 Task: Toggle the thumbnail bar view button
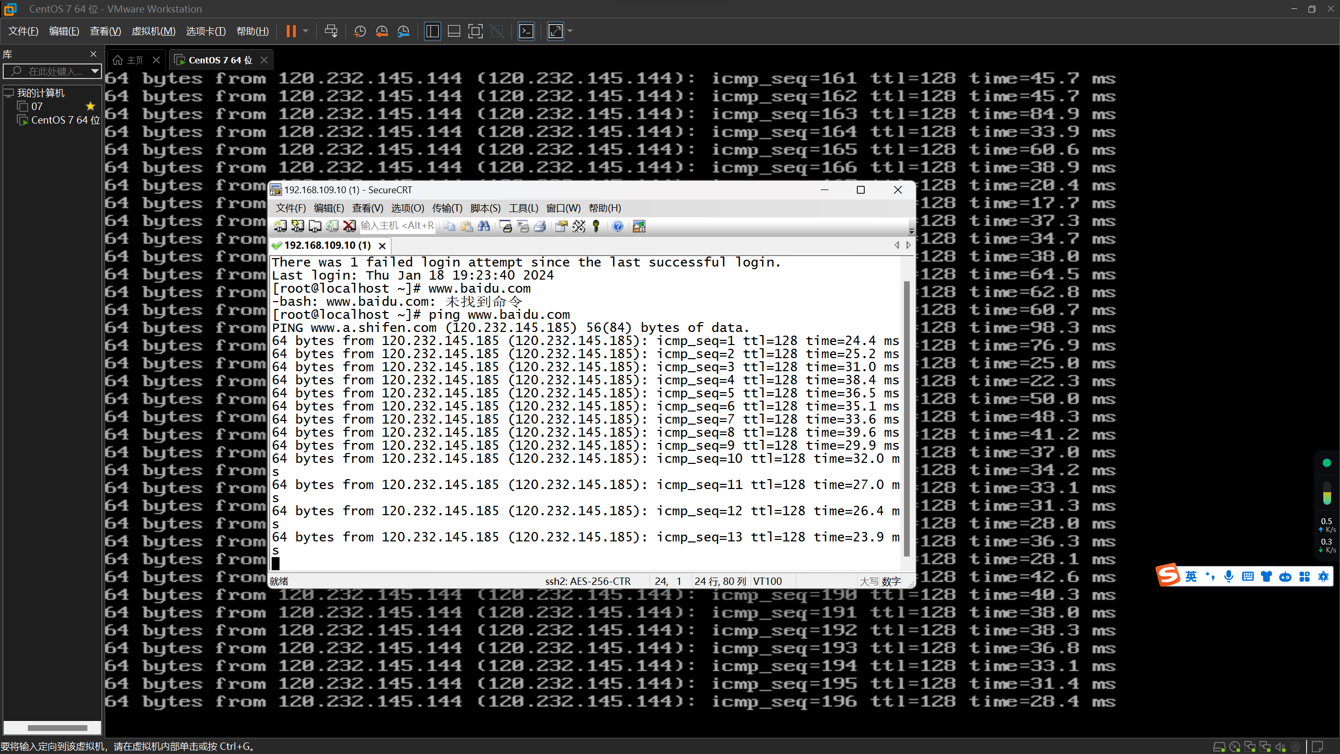[x=454, y=31]
